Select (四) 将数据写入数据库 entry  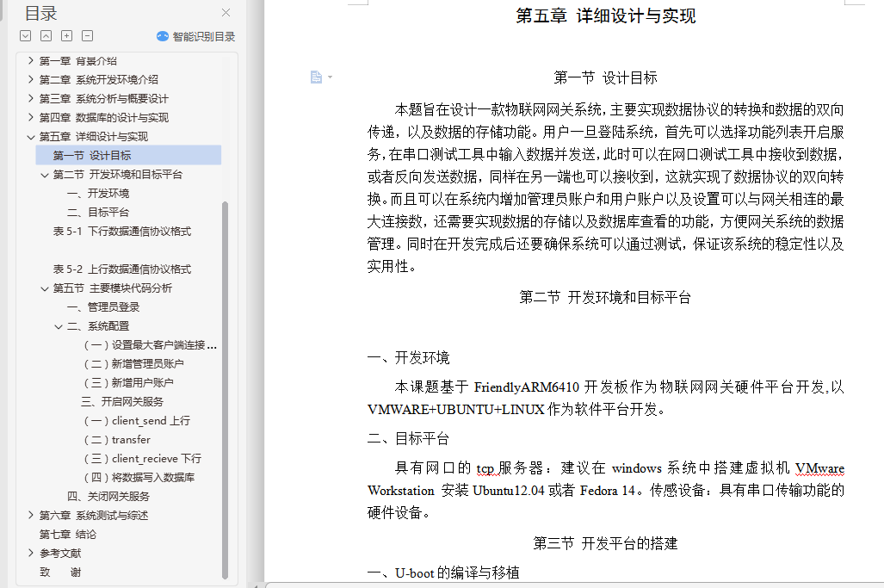(x=139, y=478)
